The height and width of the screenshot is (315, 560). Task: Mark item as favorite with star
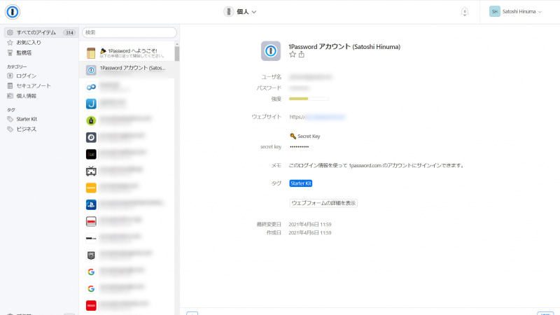coord(293,55)
